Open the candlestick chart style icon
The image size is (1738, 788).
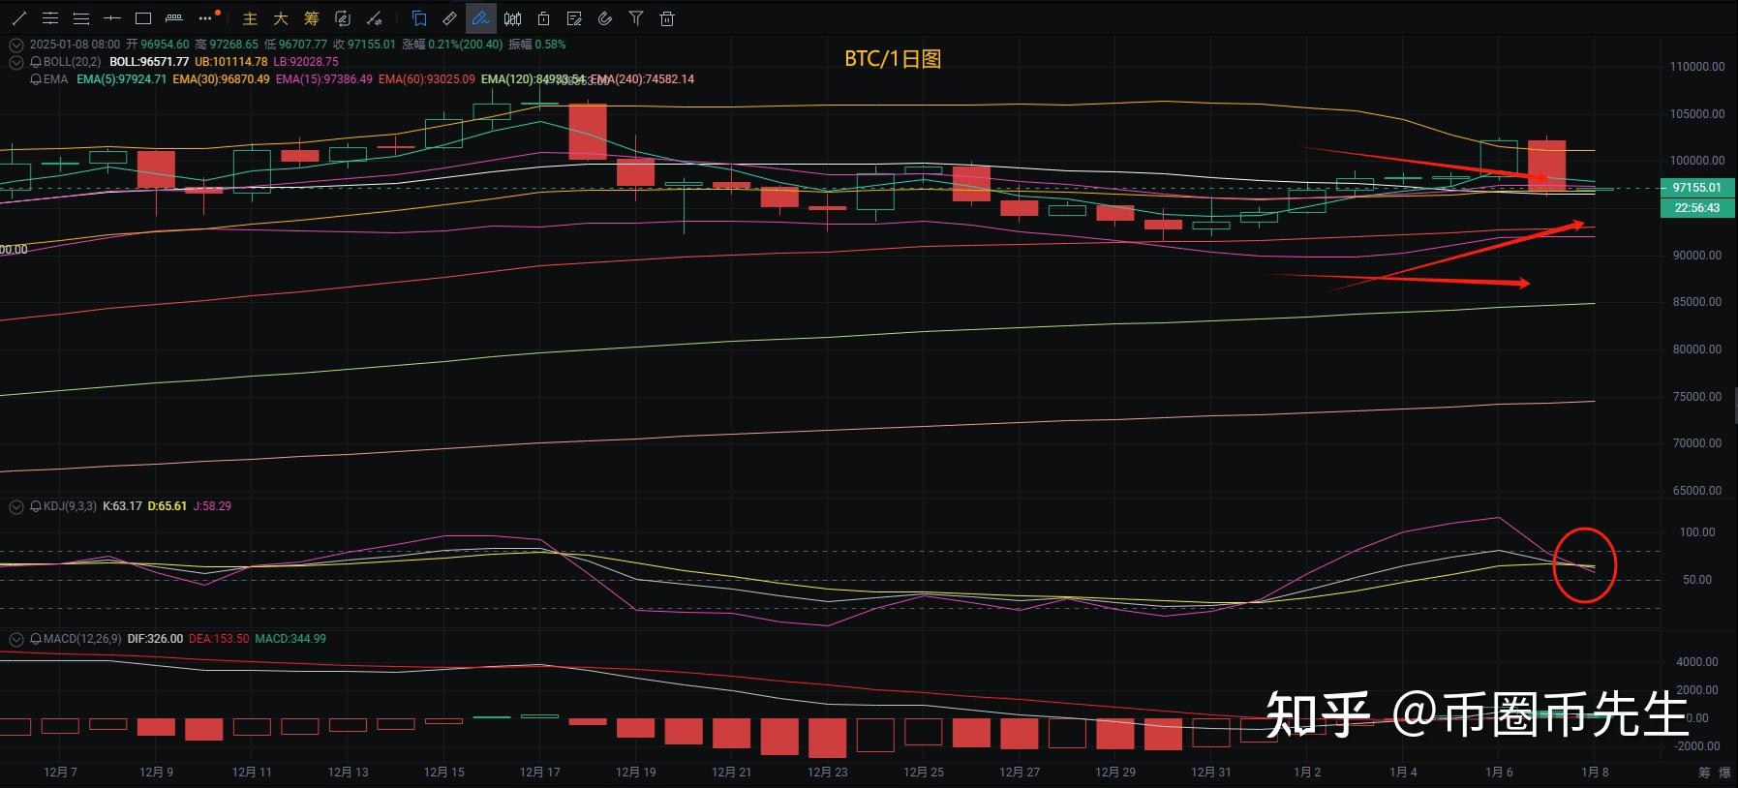pos(513,18)
